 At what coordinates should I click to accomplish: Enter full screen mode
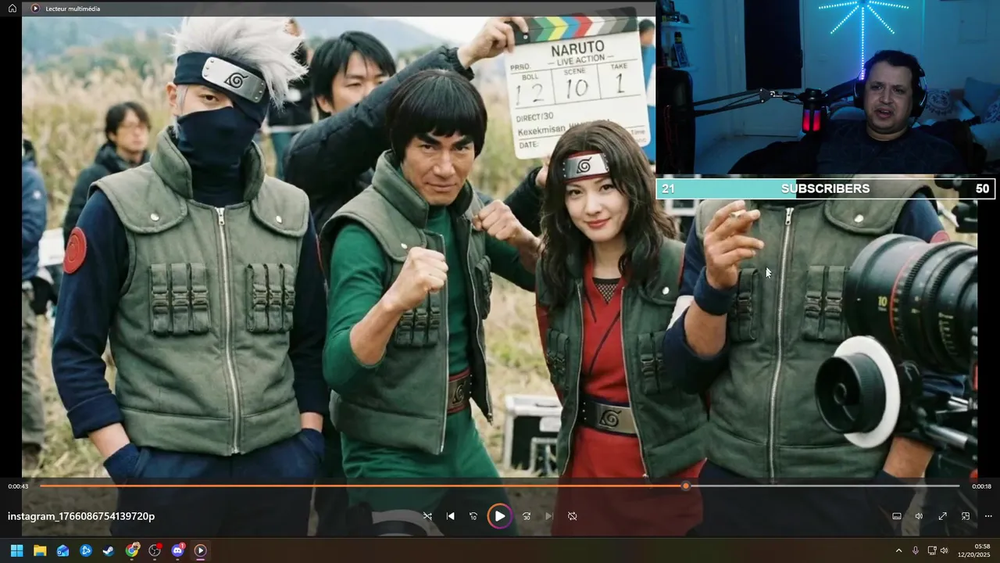click(942, 516)
